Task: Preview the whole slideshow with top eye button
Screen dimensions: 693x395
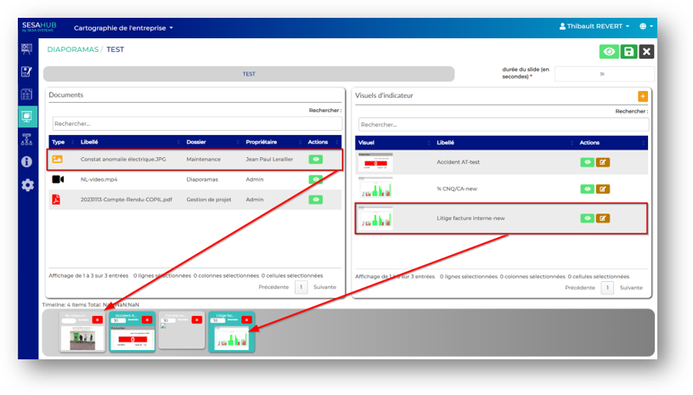Action: (608, 52)
